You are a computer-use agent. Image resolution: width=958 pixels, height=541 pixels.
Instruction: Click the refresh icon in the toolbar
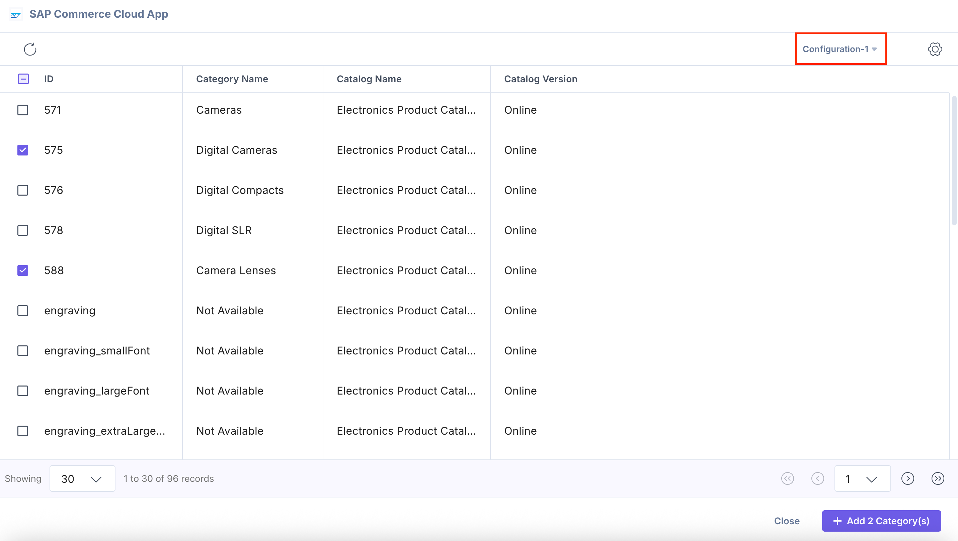click(30, 49)
